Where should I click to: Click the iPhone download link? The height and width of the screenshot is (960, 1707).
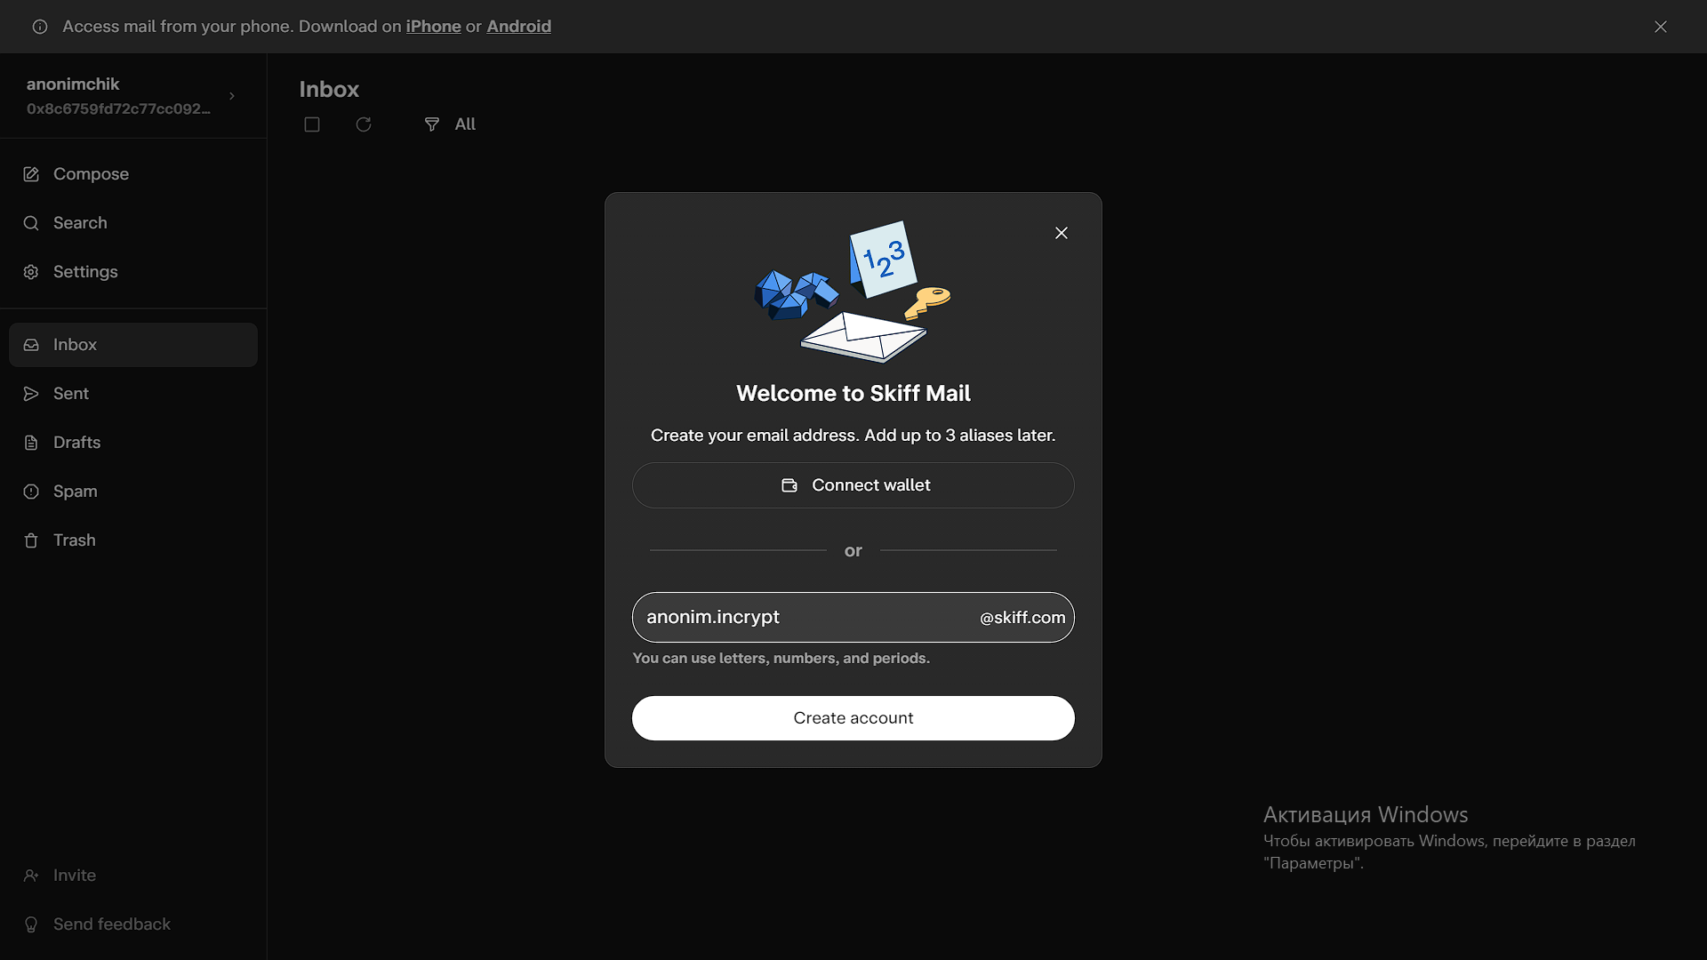pos(434,26)
